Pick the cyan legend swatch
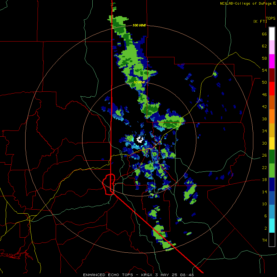 pos(272,226)
